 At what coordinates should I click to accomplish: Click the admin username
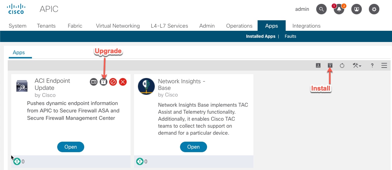click(x=302, y=9)
